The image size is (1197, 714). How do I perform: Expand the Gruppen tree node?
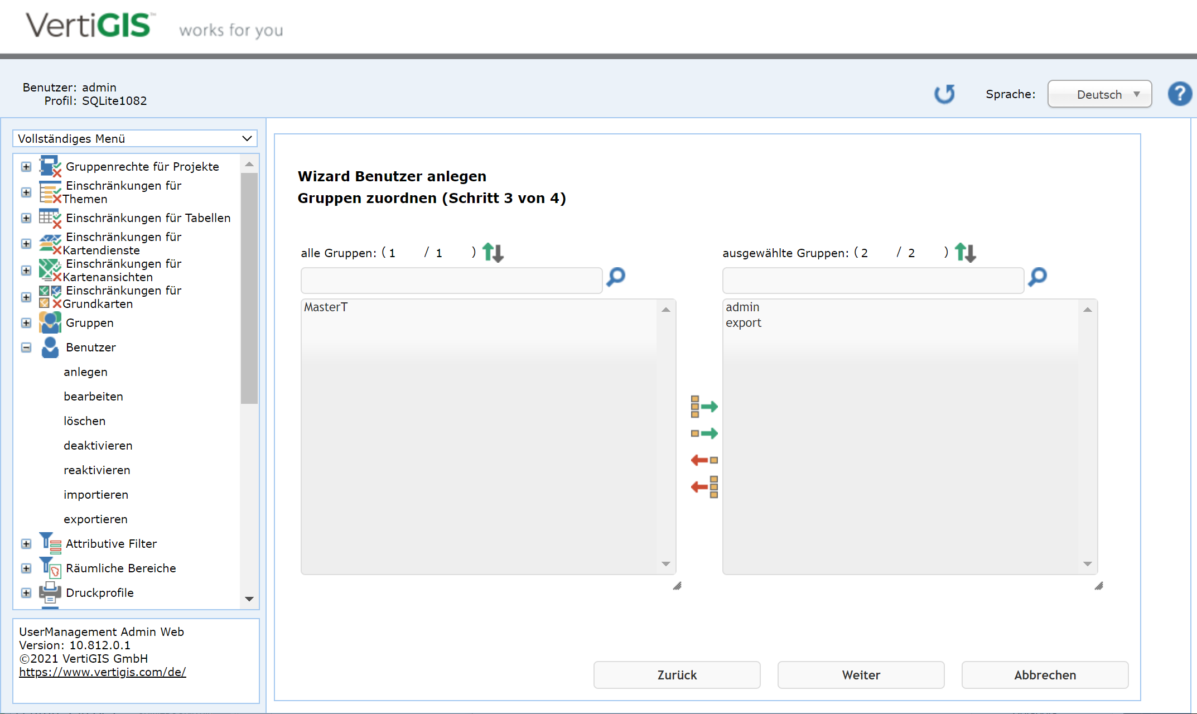26,323
